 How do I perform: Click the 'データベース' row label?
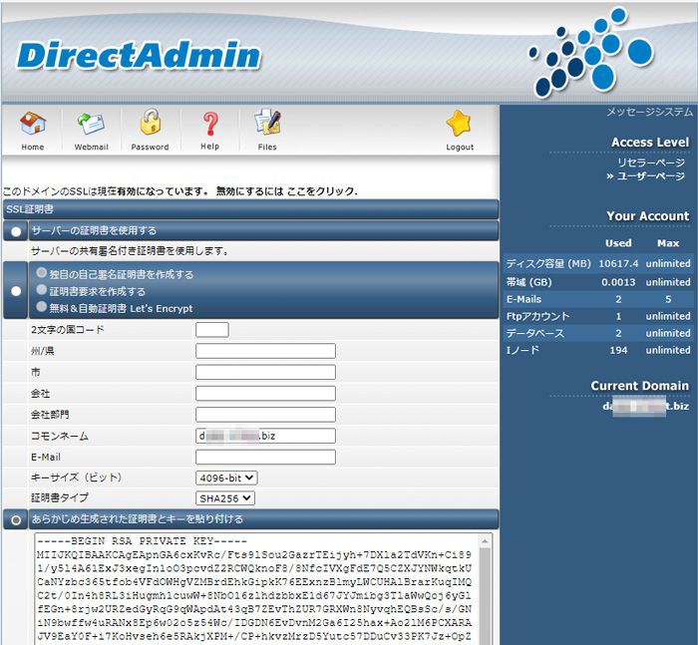[535, 333]
